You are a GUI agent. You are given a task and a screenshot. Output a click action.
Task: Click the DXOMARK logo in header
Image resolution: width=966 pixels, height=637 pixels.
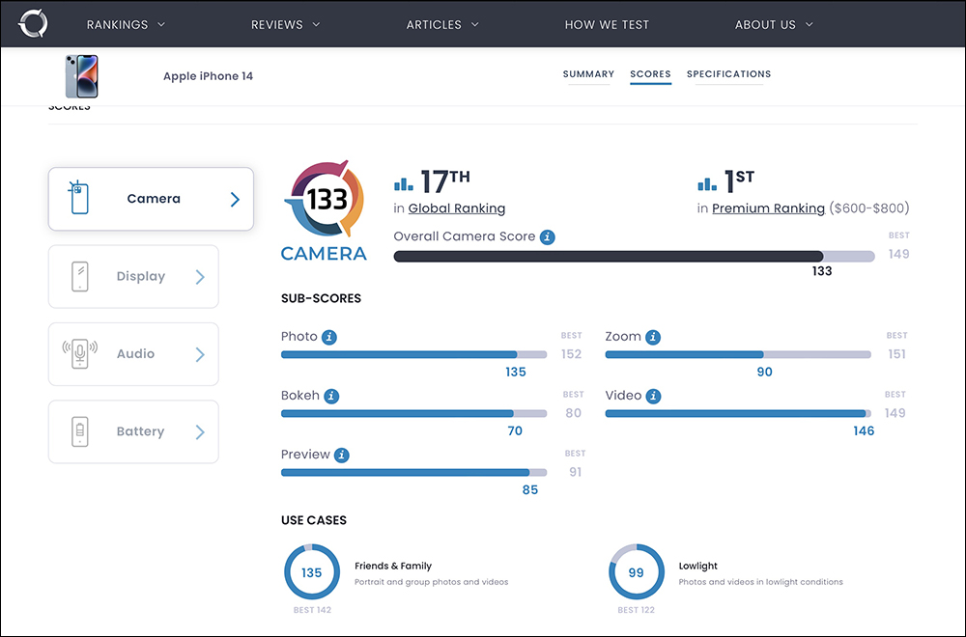[33, 24]
